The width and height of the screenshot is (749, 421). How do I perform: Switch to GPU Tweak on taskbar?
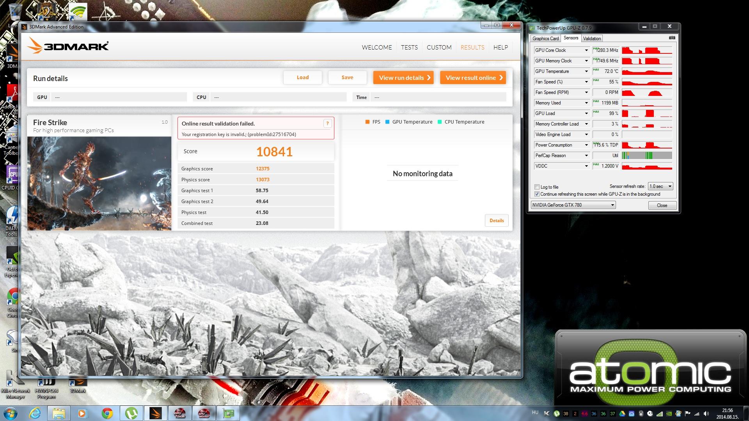[180, 413]
